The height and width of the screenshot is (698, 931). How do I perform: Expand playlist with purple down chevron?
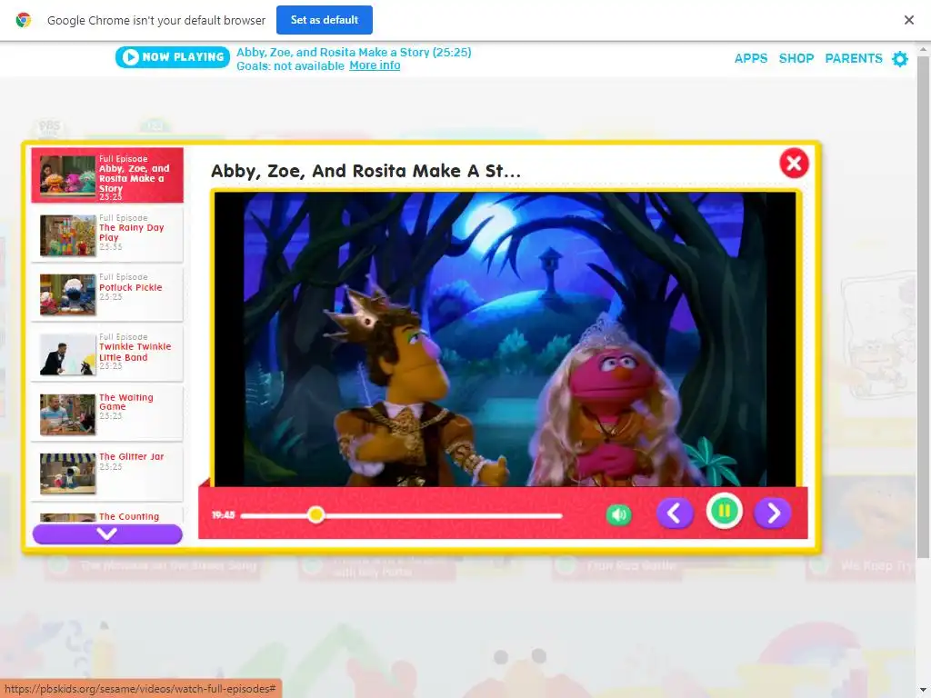(x=107, y=533)
